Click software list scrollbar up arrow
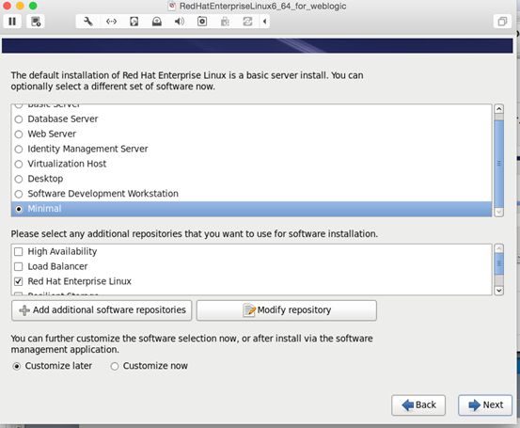This screenshot has height=428, width=520. [x=498, y=109]
